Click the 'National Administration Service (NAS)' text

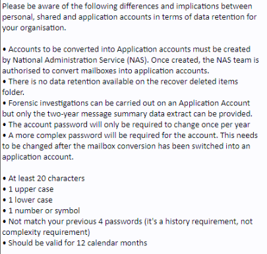pyautogui.click(x=80, y=60)
